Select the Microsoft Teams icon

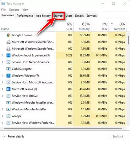[9, 89]
